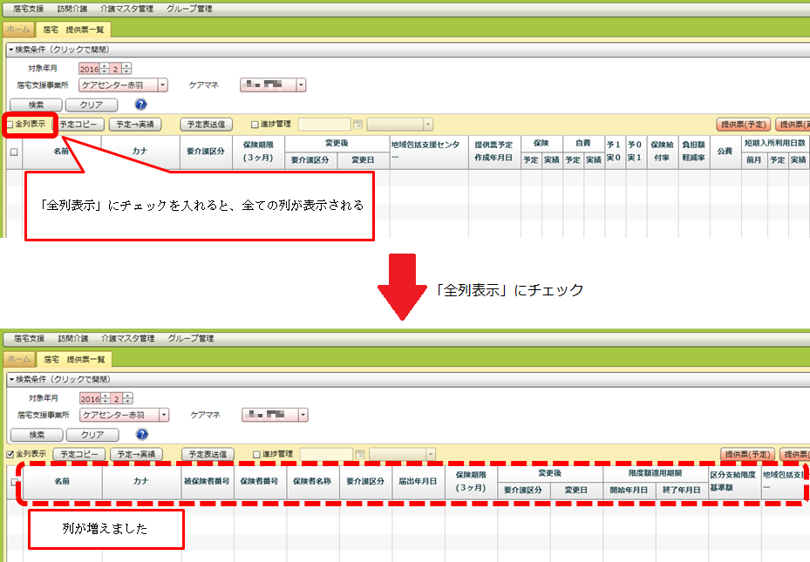Image resolution: width=810 pixels, height=562 pixels.
Task: Open ケアマネ dropdown in upper screenshot
Action: pyautogui.click(x=301, y=85)
